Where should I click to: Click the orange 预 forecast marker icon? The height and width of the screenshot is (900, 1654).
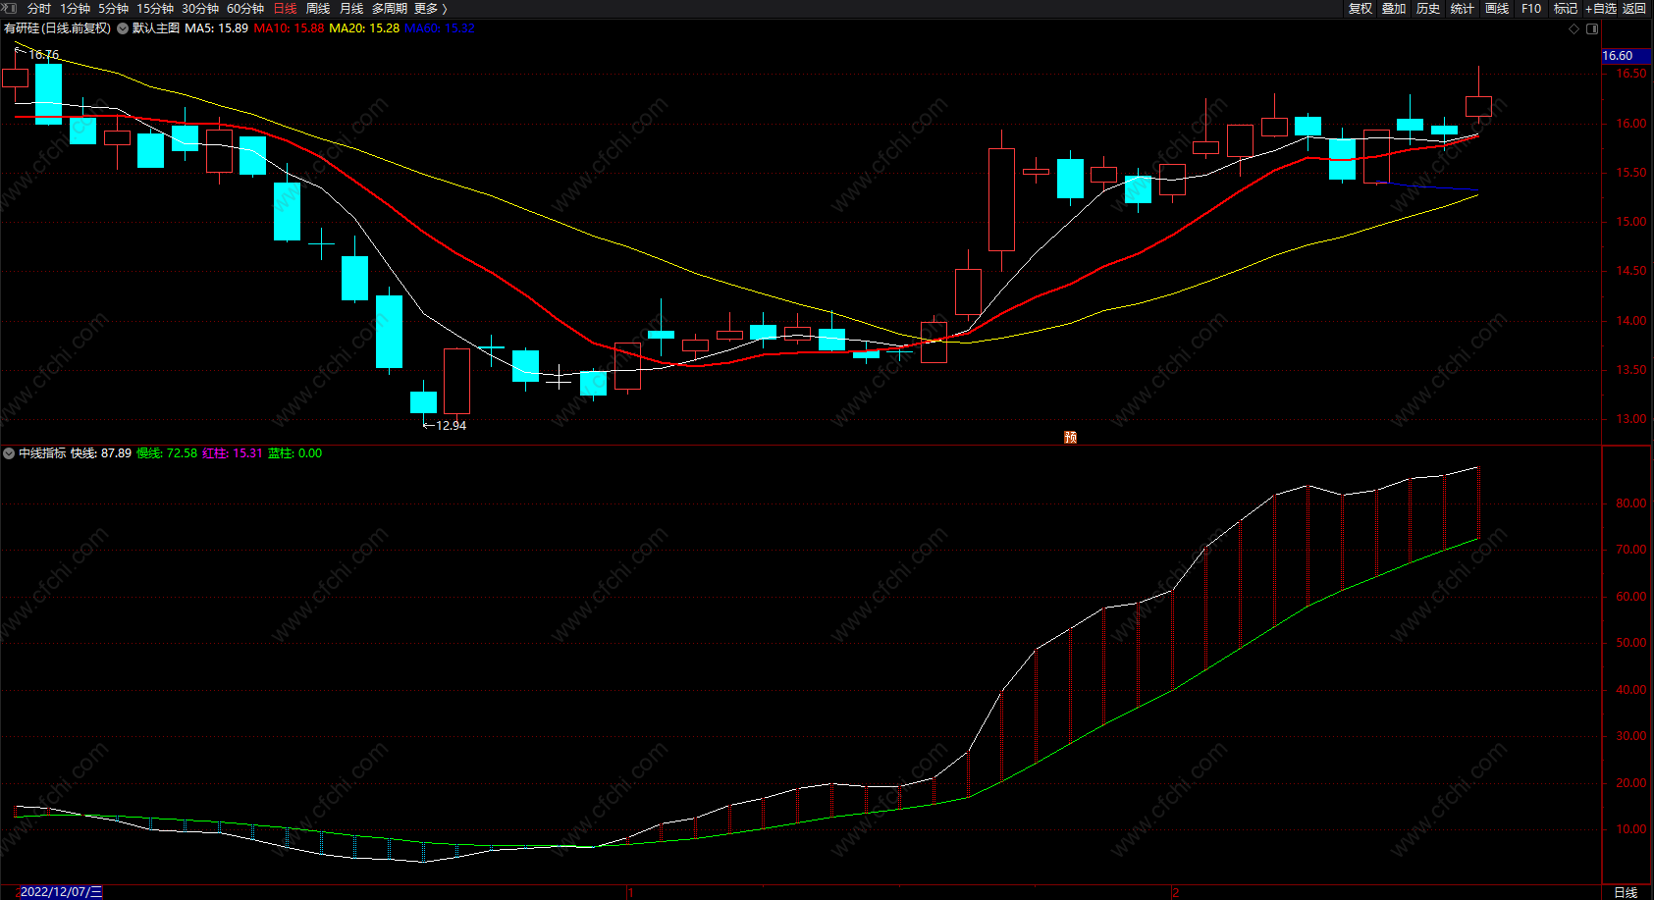(x=1070, y=437)
